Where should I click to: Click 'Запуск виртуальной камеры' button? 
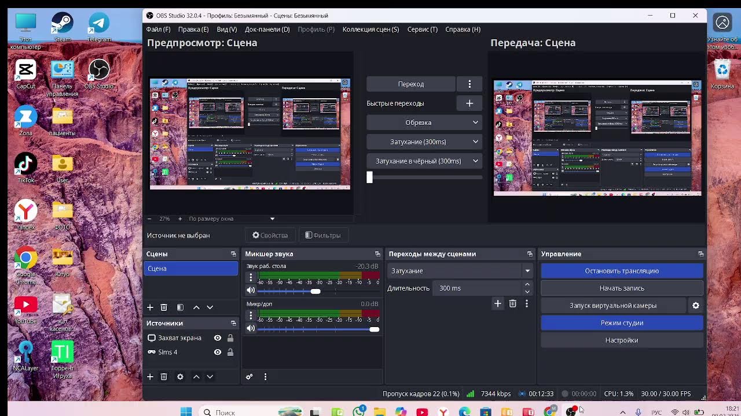pyautogui.click(x=613, y=306)
